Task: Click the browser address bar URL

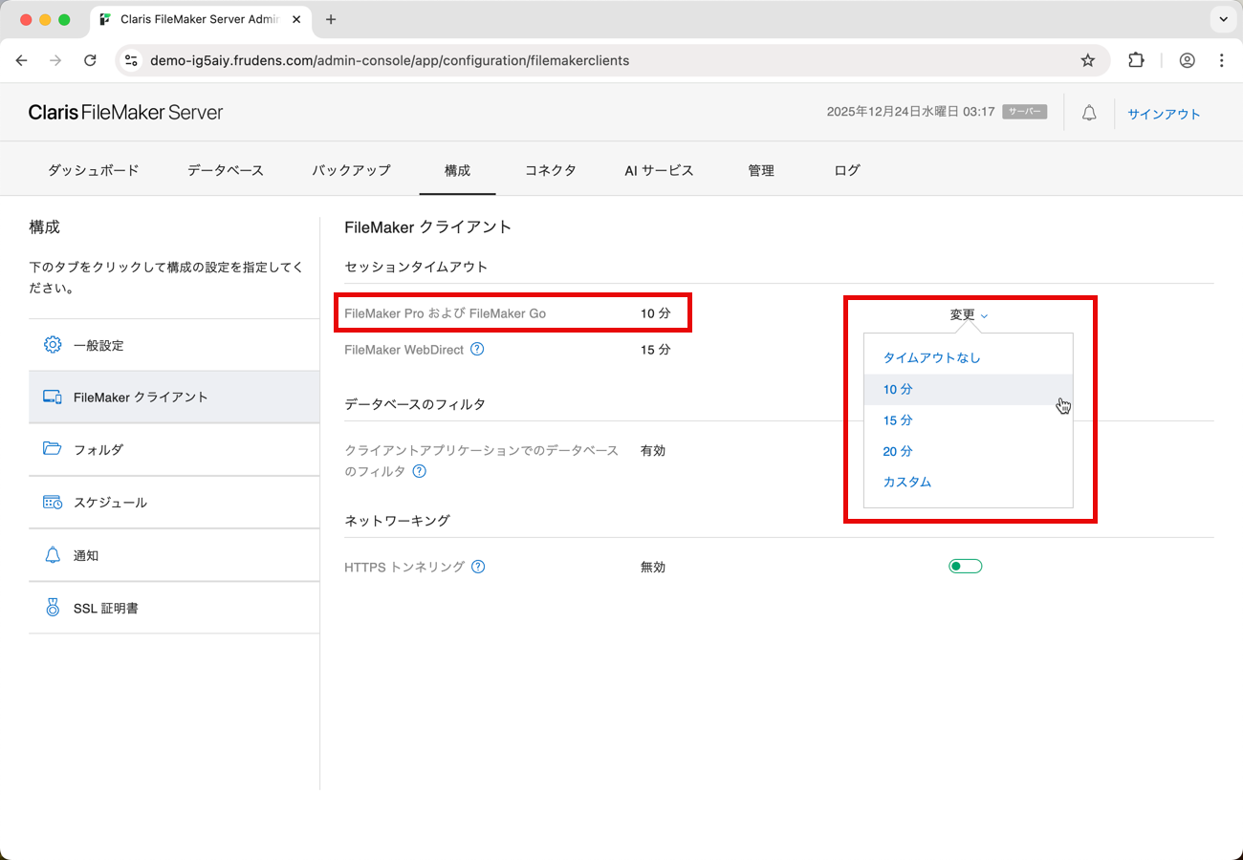Action: 390,60
